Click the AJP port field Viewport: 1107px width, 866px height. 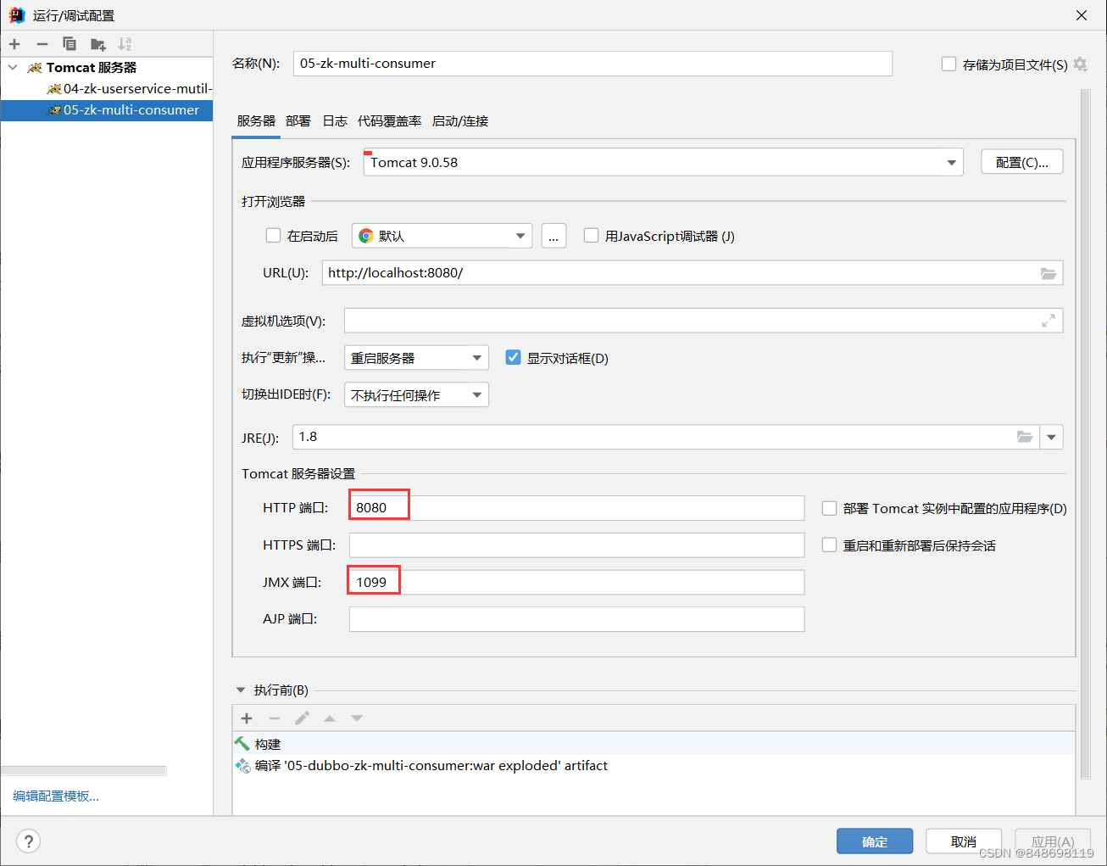click(x=576, y=619)
